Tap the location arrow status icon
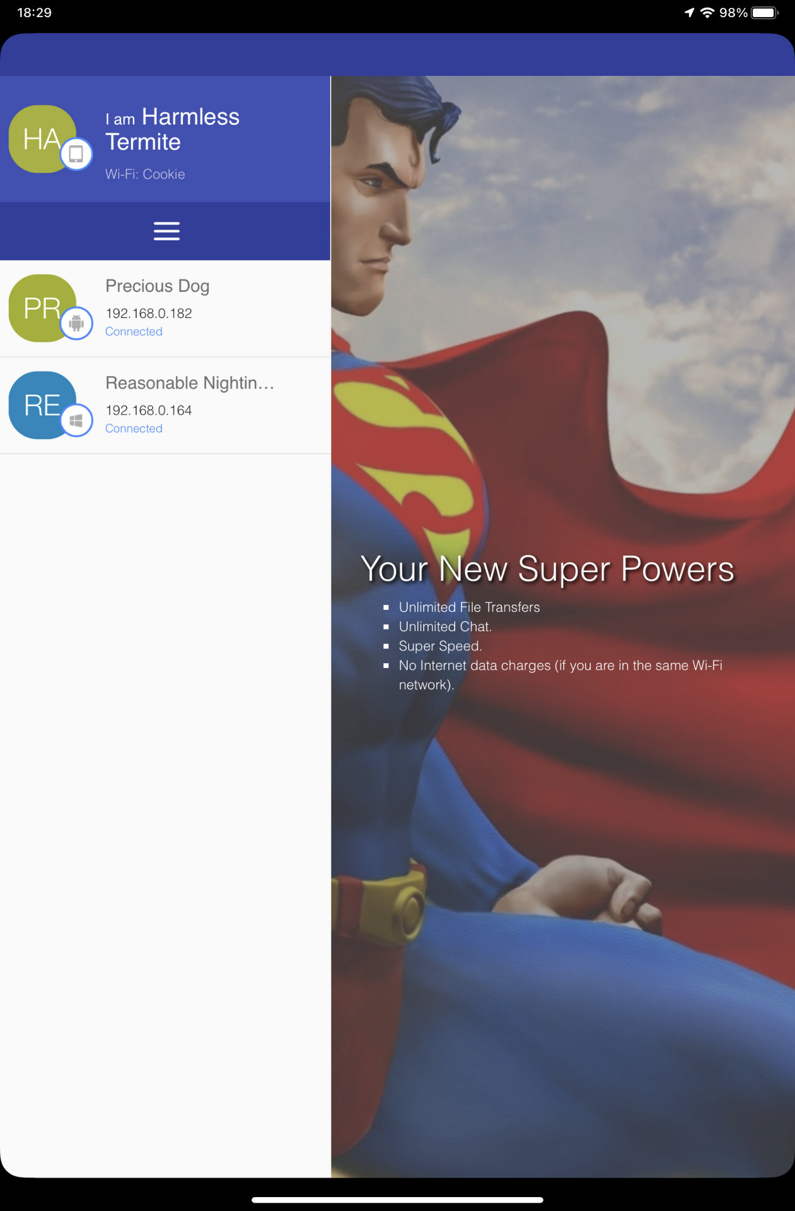The width and height of the screenshot is (795, 1211). [x=690, y=13]
